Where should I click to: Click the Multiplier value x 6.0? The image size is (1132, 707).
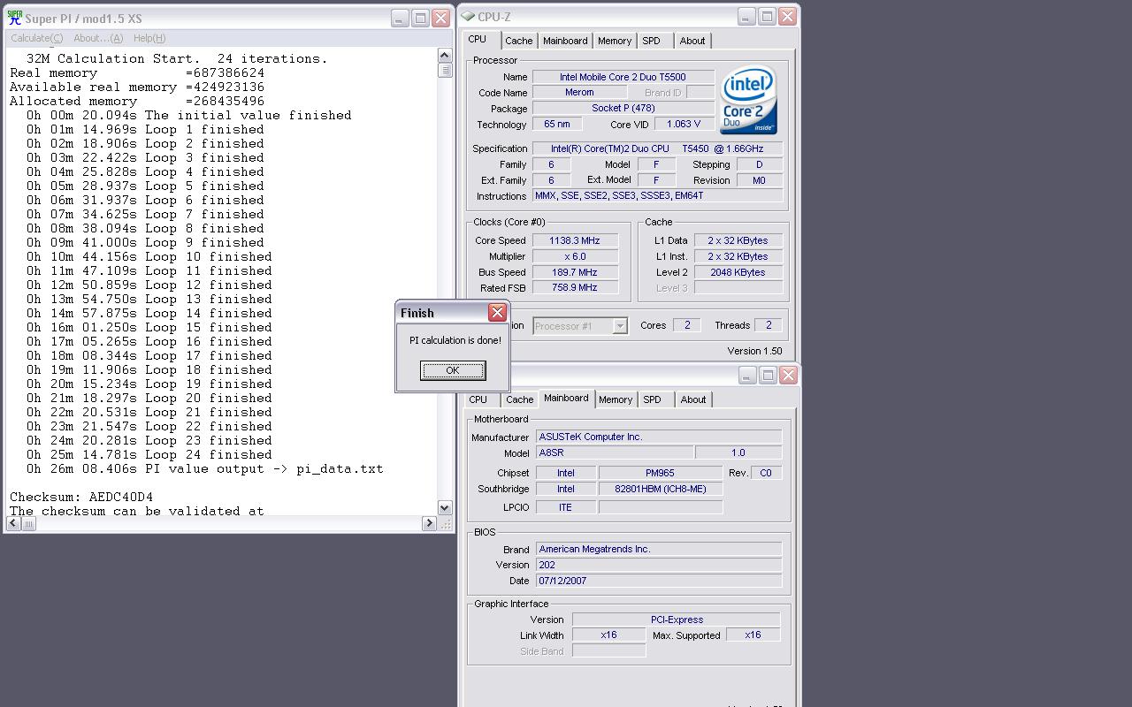coord(574,256)
